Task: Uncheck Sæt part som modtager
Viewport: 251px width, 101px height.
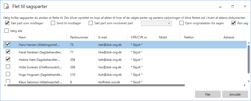Action: (7, 23)
